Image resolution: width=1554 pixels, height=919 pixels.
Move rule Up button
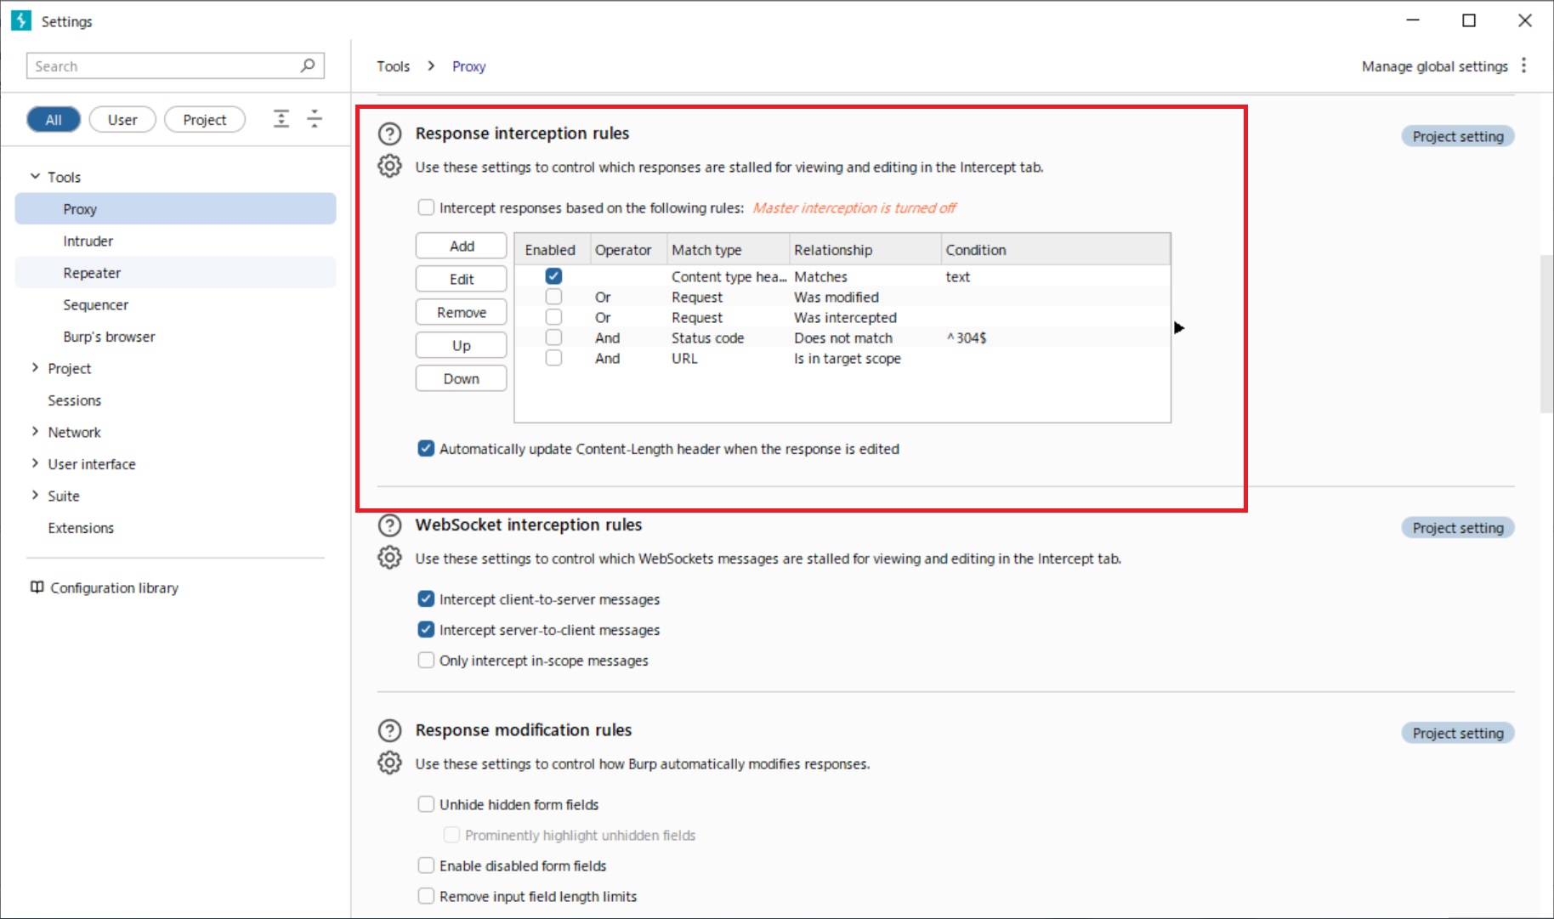[x=462, y=345]
